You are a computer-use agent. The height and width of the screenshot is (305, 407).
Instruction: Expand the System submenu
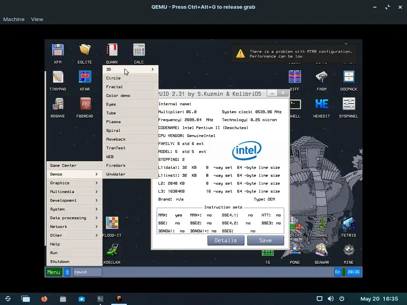(74, 209)
